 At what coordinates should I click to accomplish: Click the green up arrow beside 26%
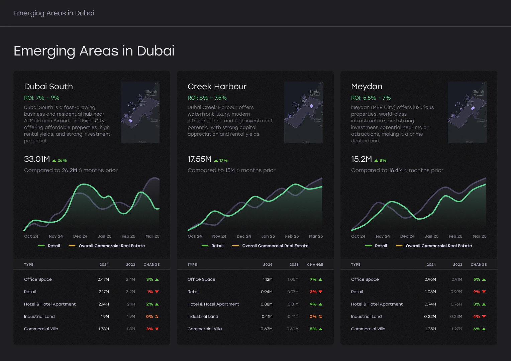pyautogui.click(x=54, y=160)
